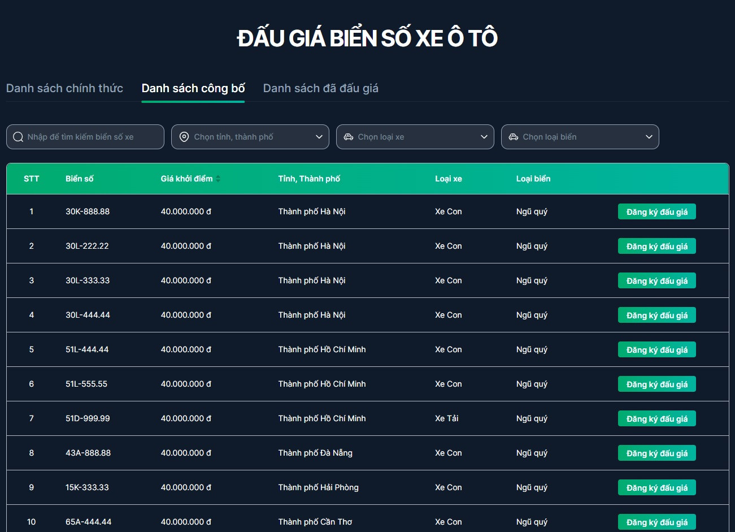Click Đăng ký đấu giá for 51D-999.99
735x532 pixels.
656,419
